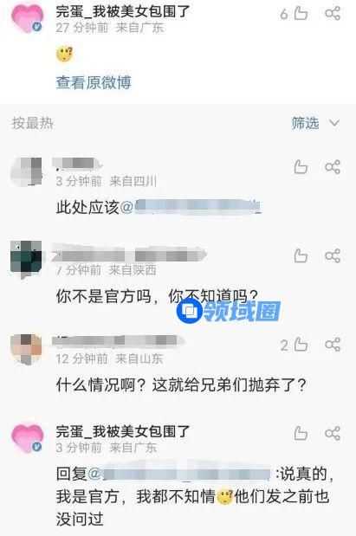356x536 pixels.
Task: Tap the heart avatar on bottom reply
Action: click(27, 438)
